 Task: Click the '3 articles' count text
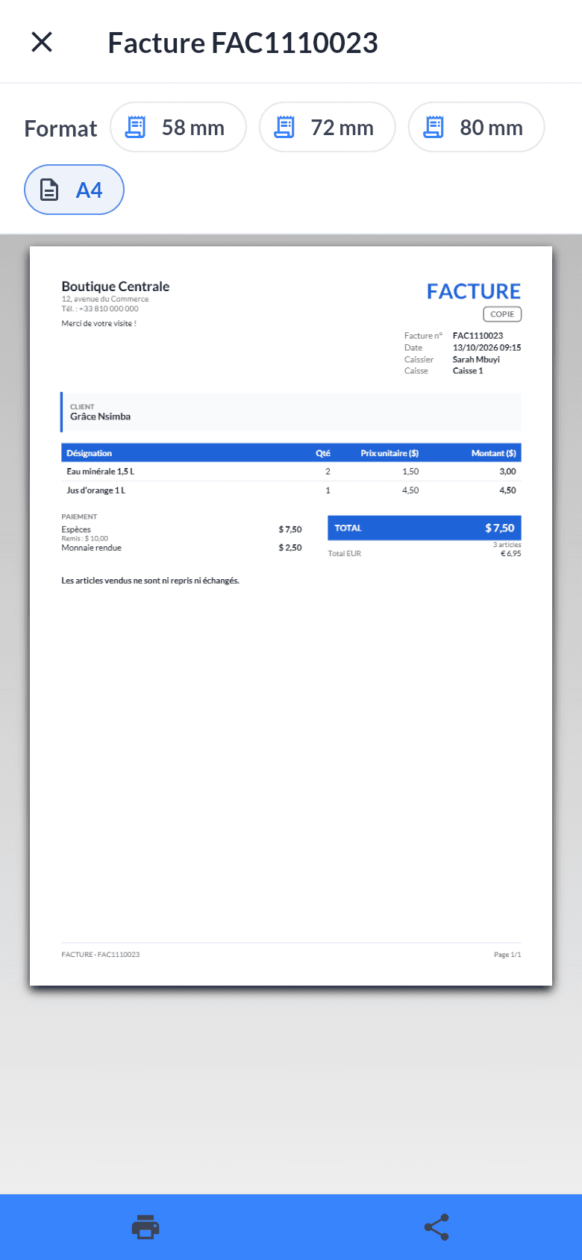coord(507,545)
